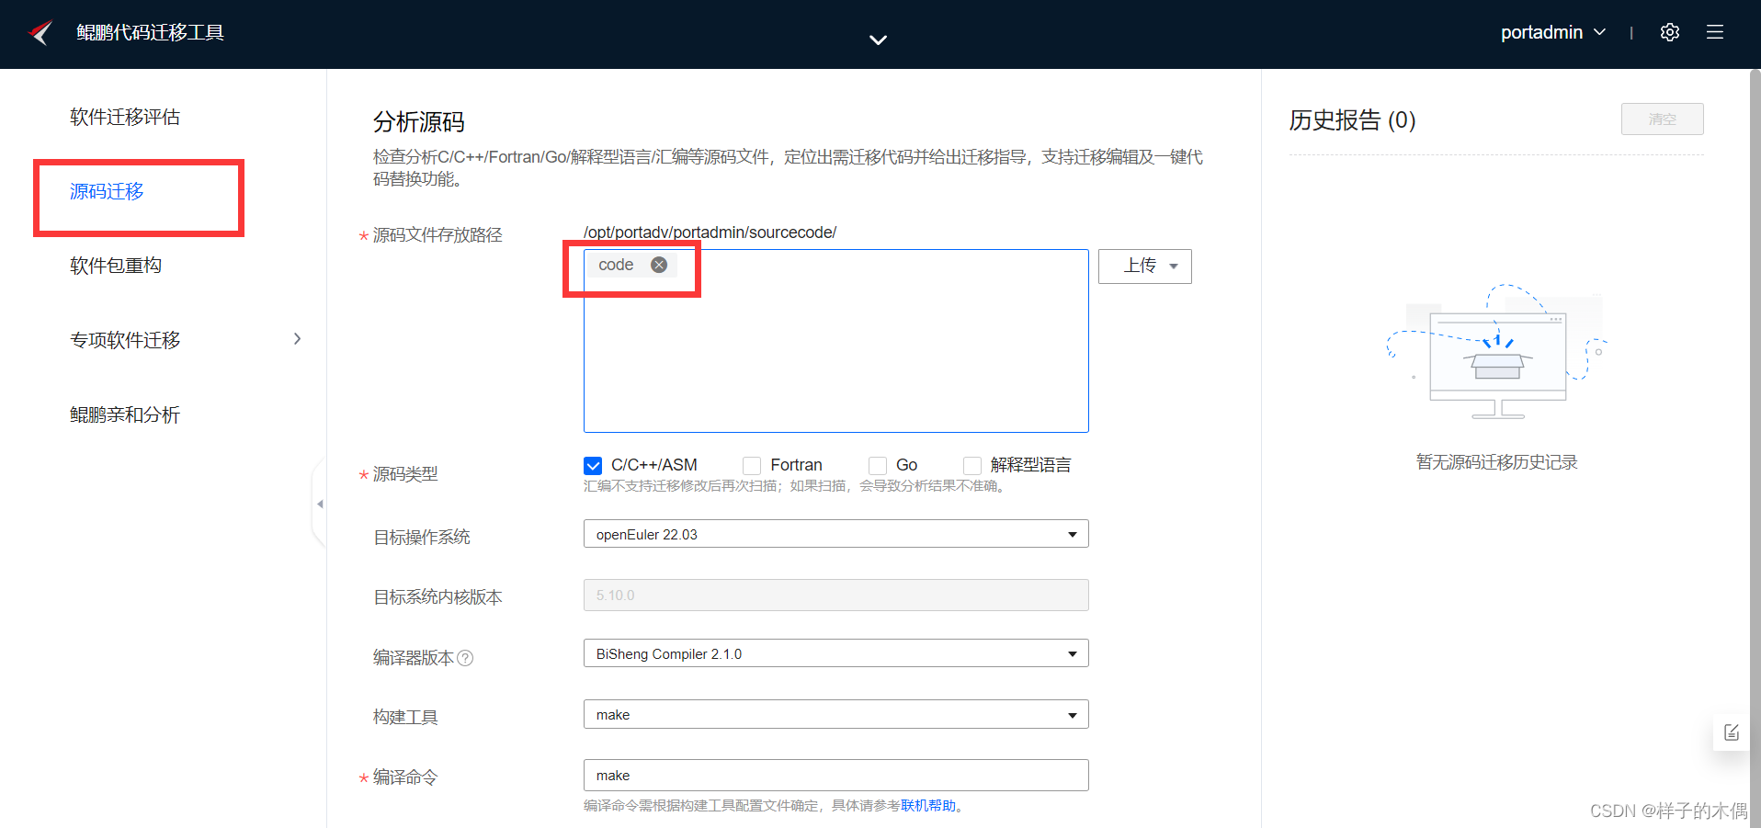Click the disabled kernel version 5.10.0 field
Image resolution: width=1761 pixels, height=828 pixels.
pyautogui.click(x=836, y=595)
